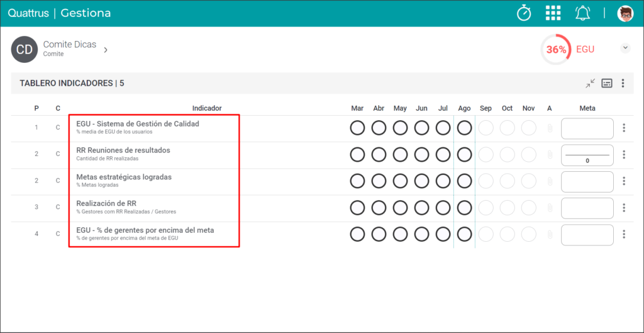This screenshot has width=644, height=333.
Task: Open Realización de RR indicator
Action: click(x=106, y=203)
